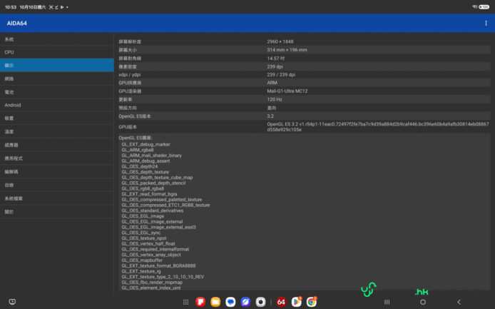Open 感應器 section in sidebar
Image resolution: width=495 pixels, height=309 pixels.
click(x=57, y=145)
